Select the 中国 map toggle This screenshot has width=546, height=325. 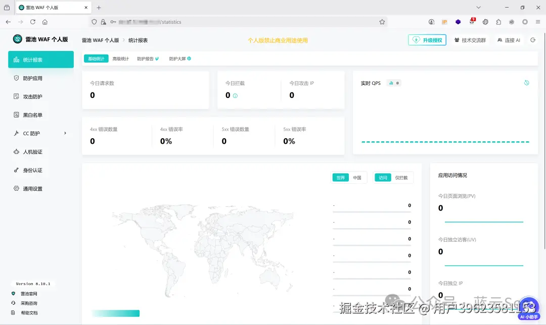point(357,178)
